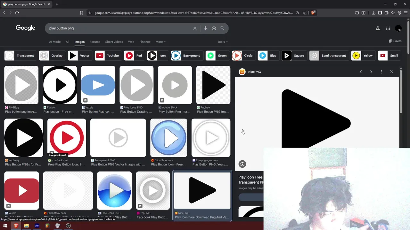Switch to the Forums tab
The image size is (410, 230).
coord(95,42)
